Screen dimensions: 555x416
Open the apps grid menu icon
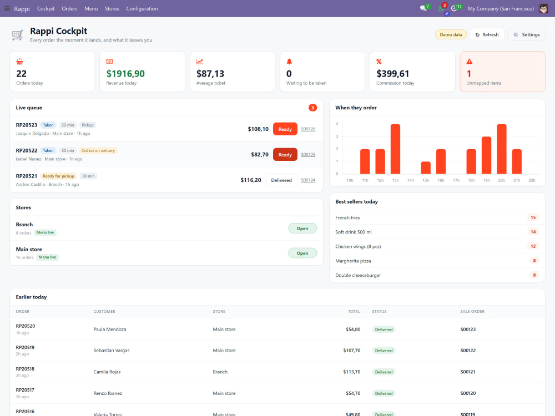pyautogui.click(x=7, y=8)
